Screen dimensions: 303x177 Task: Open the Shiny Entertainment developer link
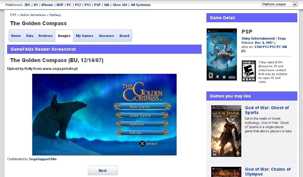click(258, 38)
